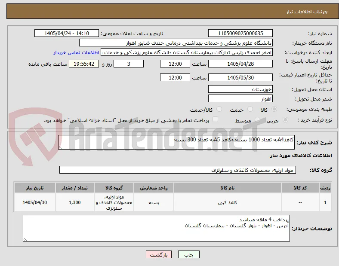Click the ساعت باقی مانده label
The image size is (339, 266).
tap(48, 64)
